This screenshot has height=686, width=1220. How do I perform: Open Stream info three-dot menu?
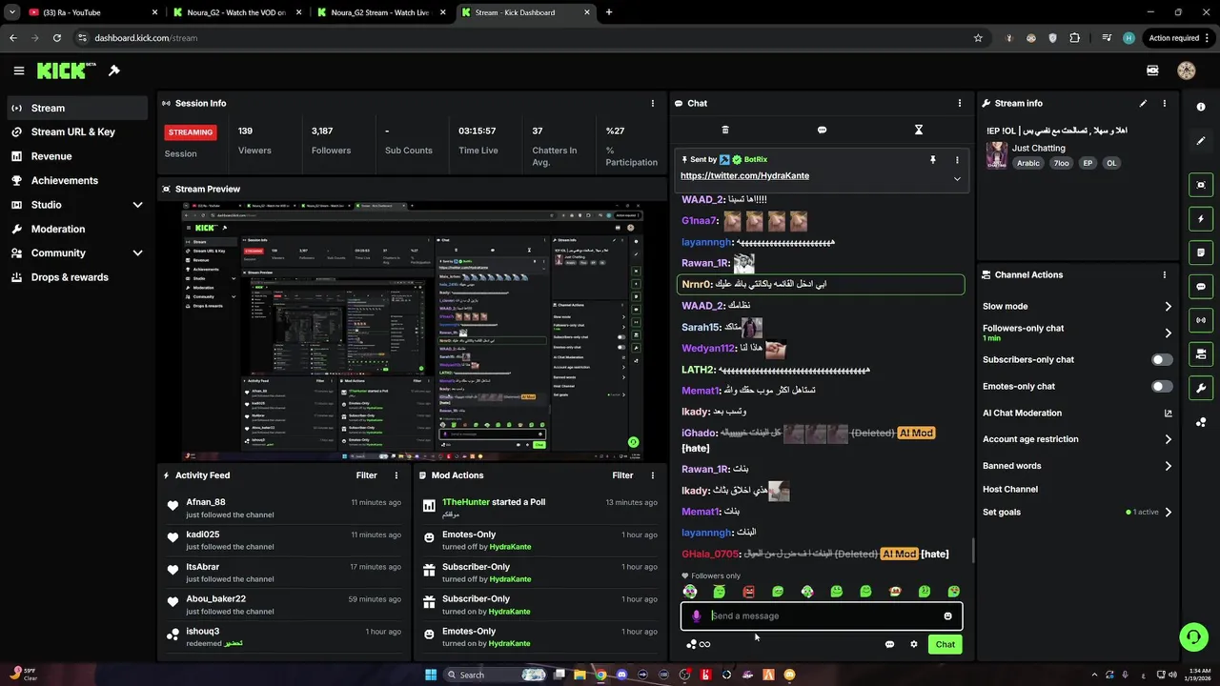click(1164, 103)
